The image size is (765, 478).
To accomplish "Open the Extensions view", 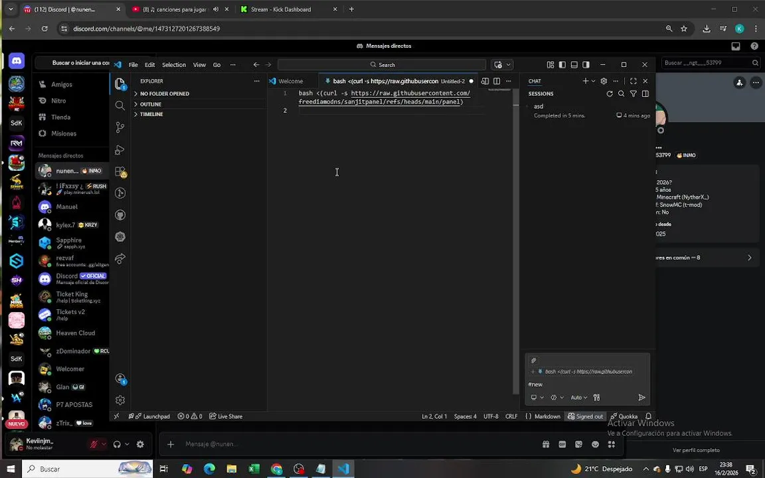I will pyautogui.click(x=120, y=171).
